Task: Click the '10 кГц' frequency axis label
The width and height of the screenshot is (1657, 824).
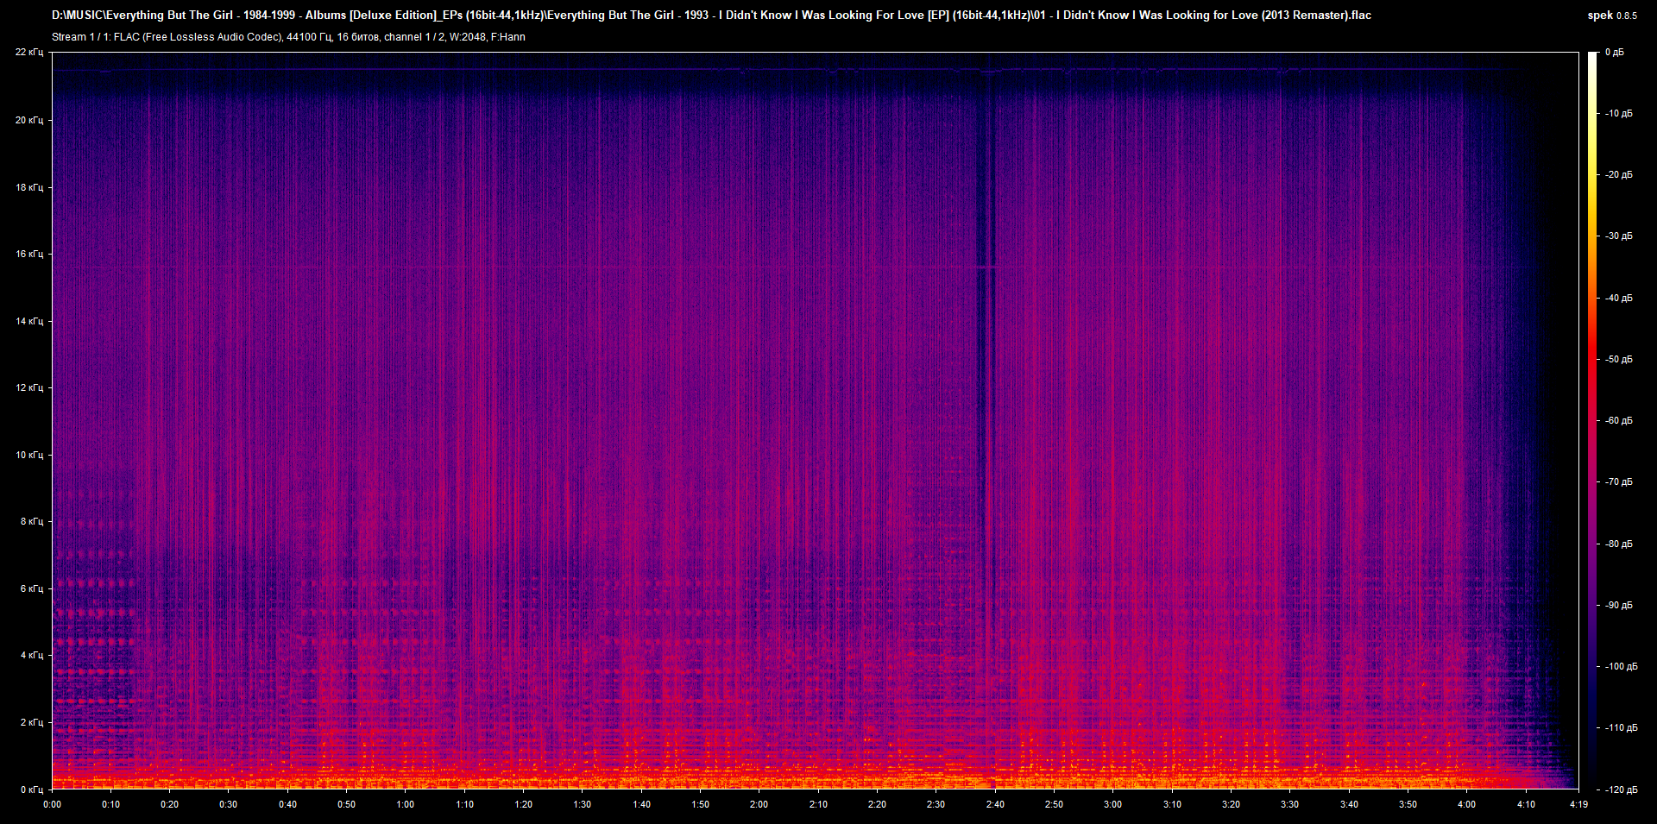Action: click(x=29, y=455)
